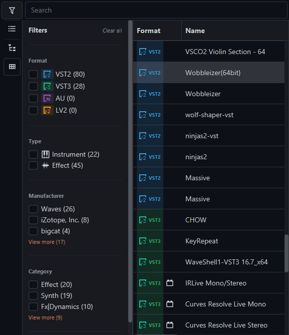Select the ninjas2-vst plugin name
This screenshot has width=289, height=335.
[202, 136]
